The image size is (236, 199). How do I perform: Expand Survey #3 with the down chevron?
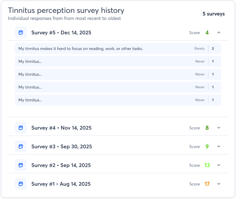(219, 147)
